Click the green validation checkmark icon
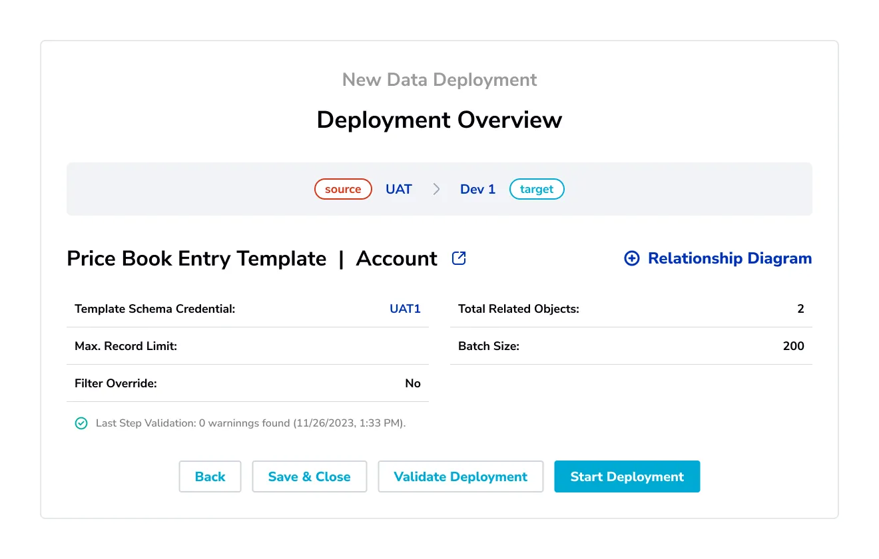The height and width of the screenshot is (559, 879). (x=81, y=423)
